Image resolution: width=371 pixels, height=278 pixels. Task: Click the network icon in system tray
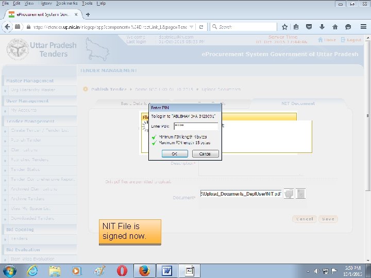(x=326, y=271)
